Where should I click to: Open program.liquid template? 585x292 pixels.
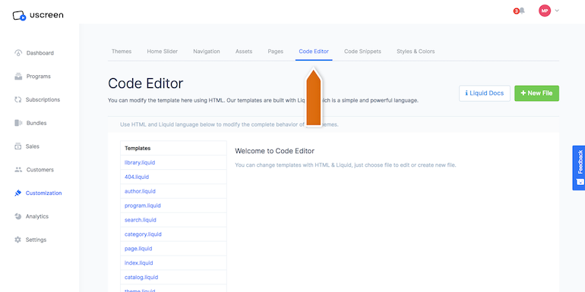[143, 206]
